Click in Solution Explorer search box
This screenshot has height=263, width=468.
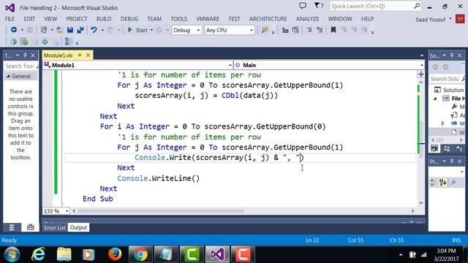[447, 79]
